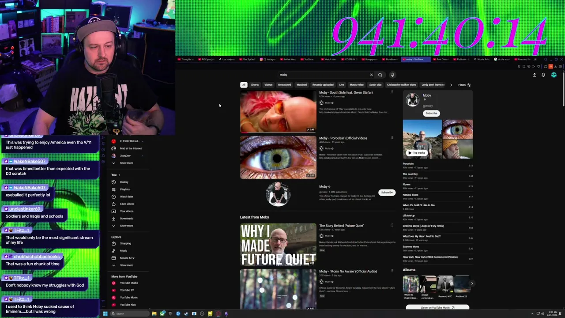The image size is (565, 318).
Task: Open South Side feat. Gwen Stefani thumbnail
Action: point(278,112)
